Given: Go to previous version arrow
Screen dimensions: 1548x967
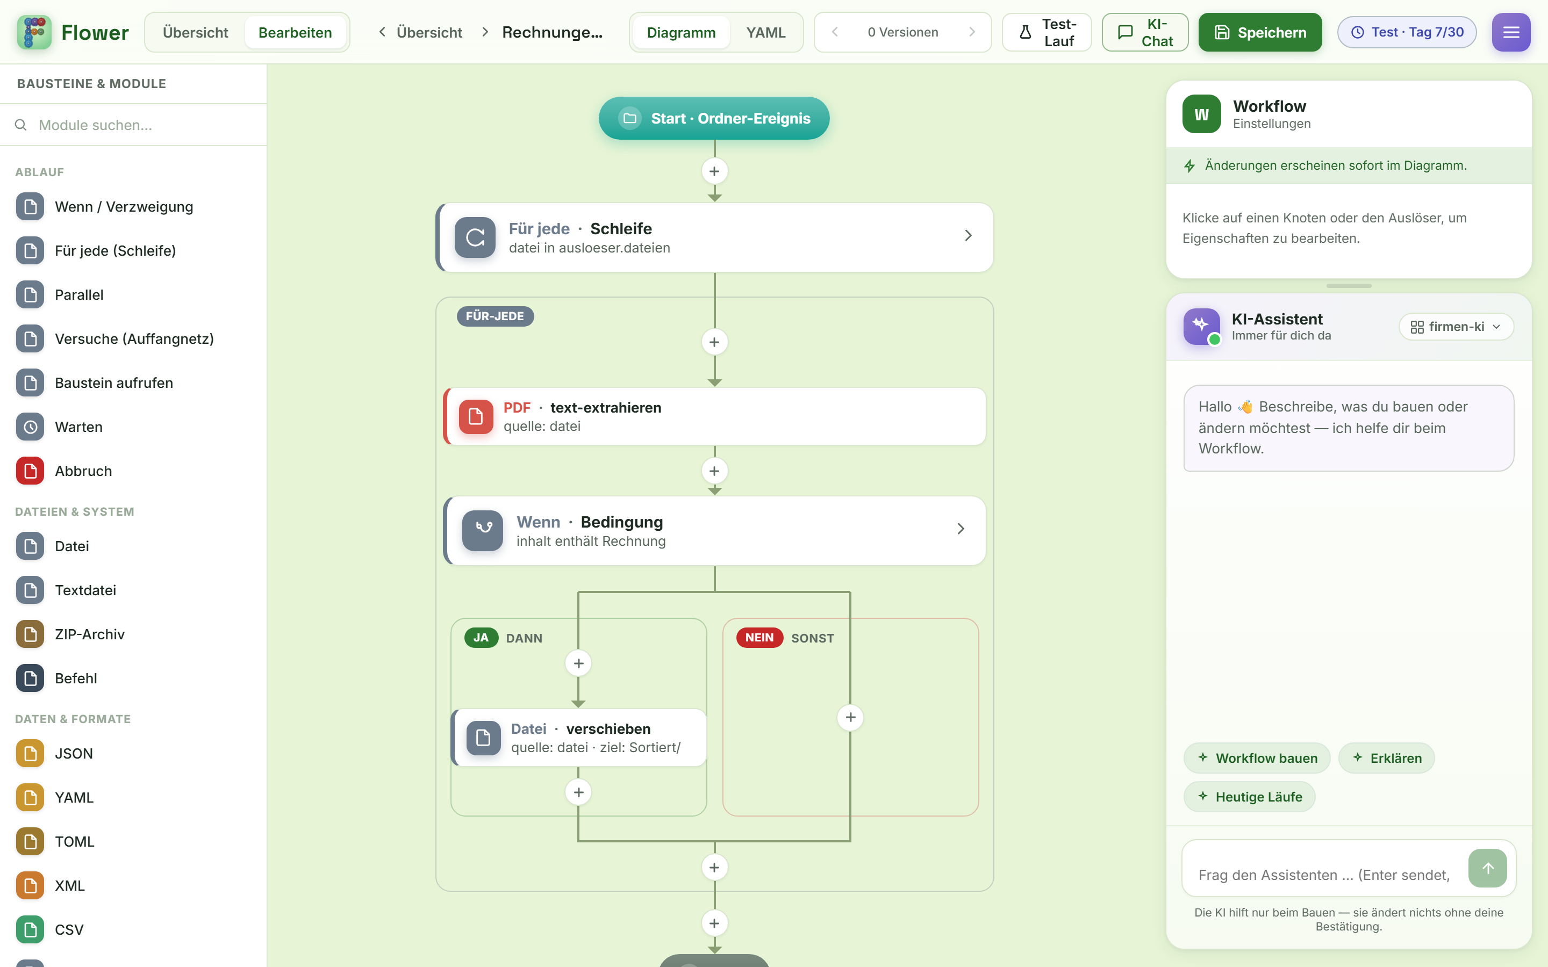Looking at the screenshot, I should coord(835,32).
